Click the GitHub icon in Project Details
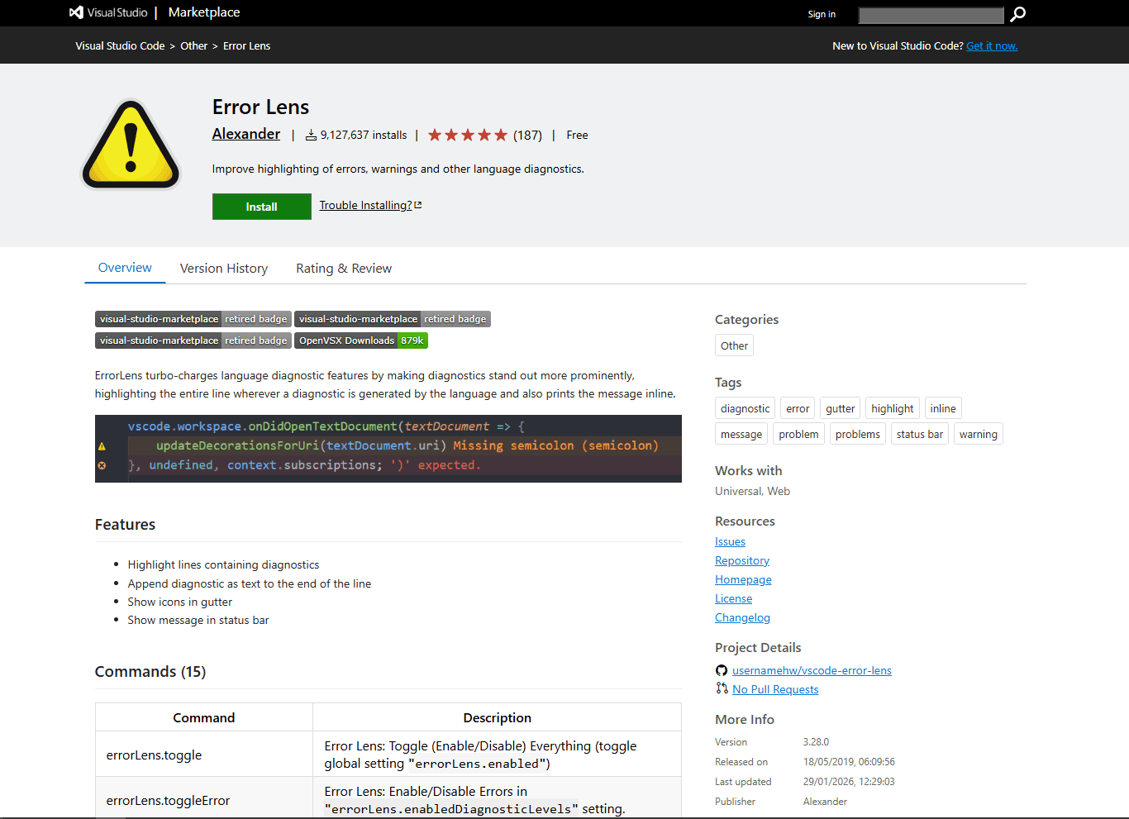 coord(722,670)
